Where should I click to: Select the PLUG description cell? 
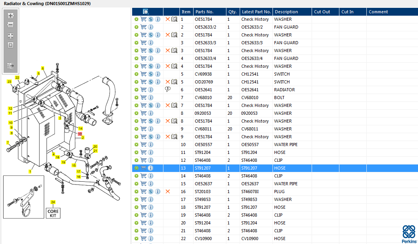(x=279, y=192)
